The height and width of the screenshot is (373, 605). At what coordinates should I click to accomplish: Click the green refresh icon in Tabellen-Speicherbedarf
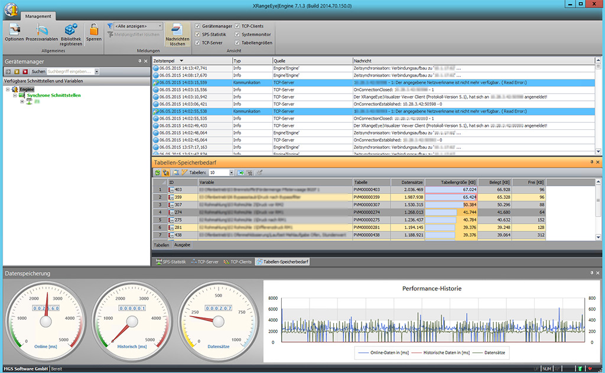pos(158,172)
